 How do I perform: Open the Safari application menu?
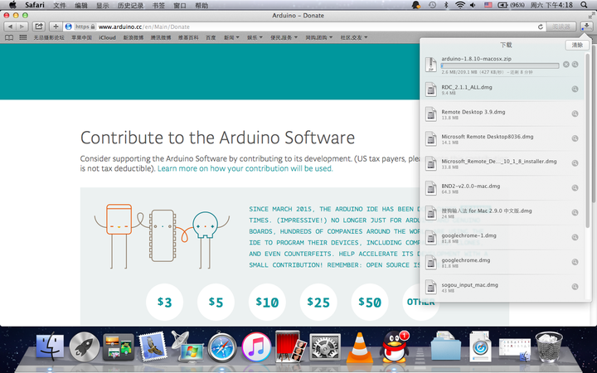[x=35, y=5]
